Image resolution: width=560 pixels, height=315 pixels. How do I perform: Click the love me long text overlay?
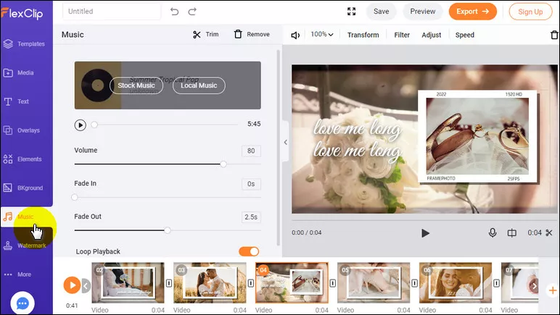click(357, 139)
